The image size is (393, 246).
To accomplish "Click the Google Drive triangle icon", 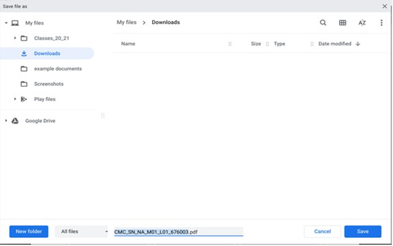I will click(x=15, y=121).
